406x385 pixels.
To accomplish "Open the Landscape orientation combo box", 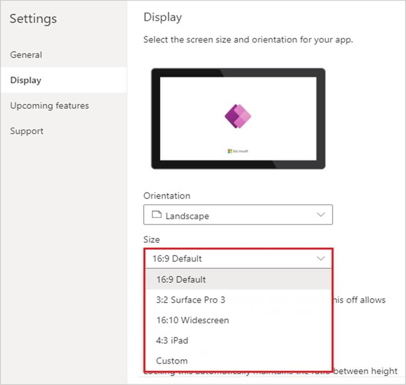I will click(238, 215).
